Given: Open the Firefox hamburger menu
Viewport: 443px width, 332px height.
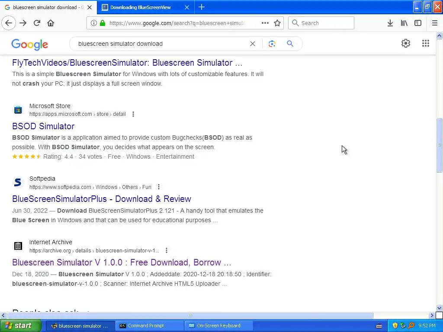Looking at the screenshot, I should 435,23.
